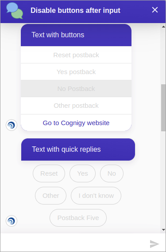Click the send message arrow icon
The height and width of the screenshot is (252, 166).
(x=154, y=244)
